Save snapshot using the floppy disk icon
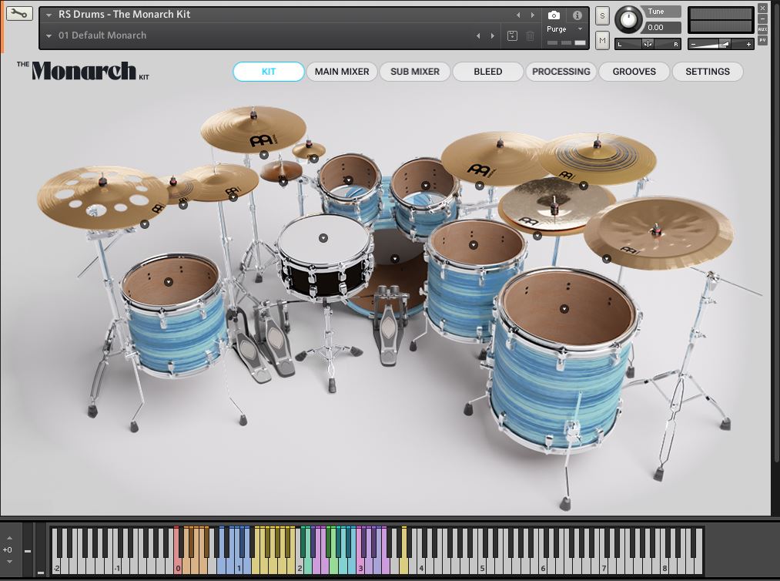 click(512, 36)
